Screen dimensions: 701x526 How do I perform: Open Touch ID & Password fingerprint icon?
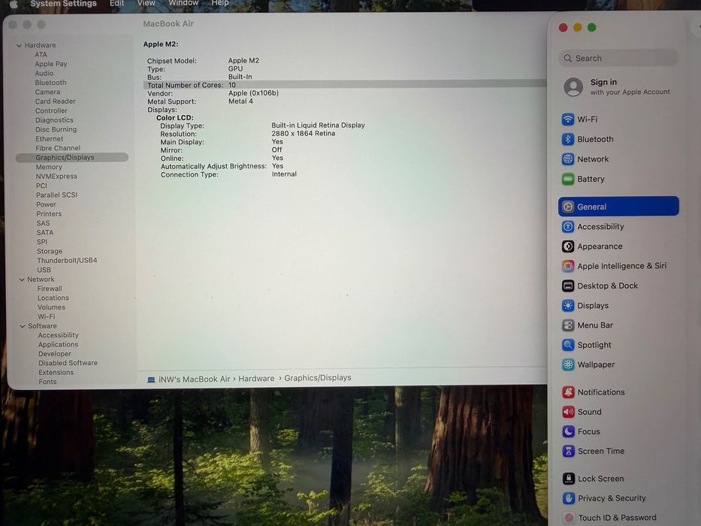(x=568, y=518)
